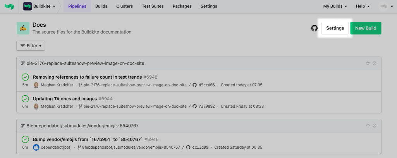Open the Filter dropdown
The image size is (397, 158).
point(31,46)
